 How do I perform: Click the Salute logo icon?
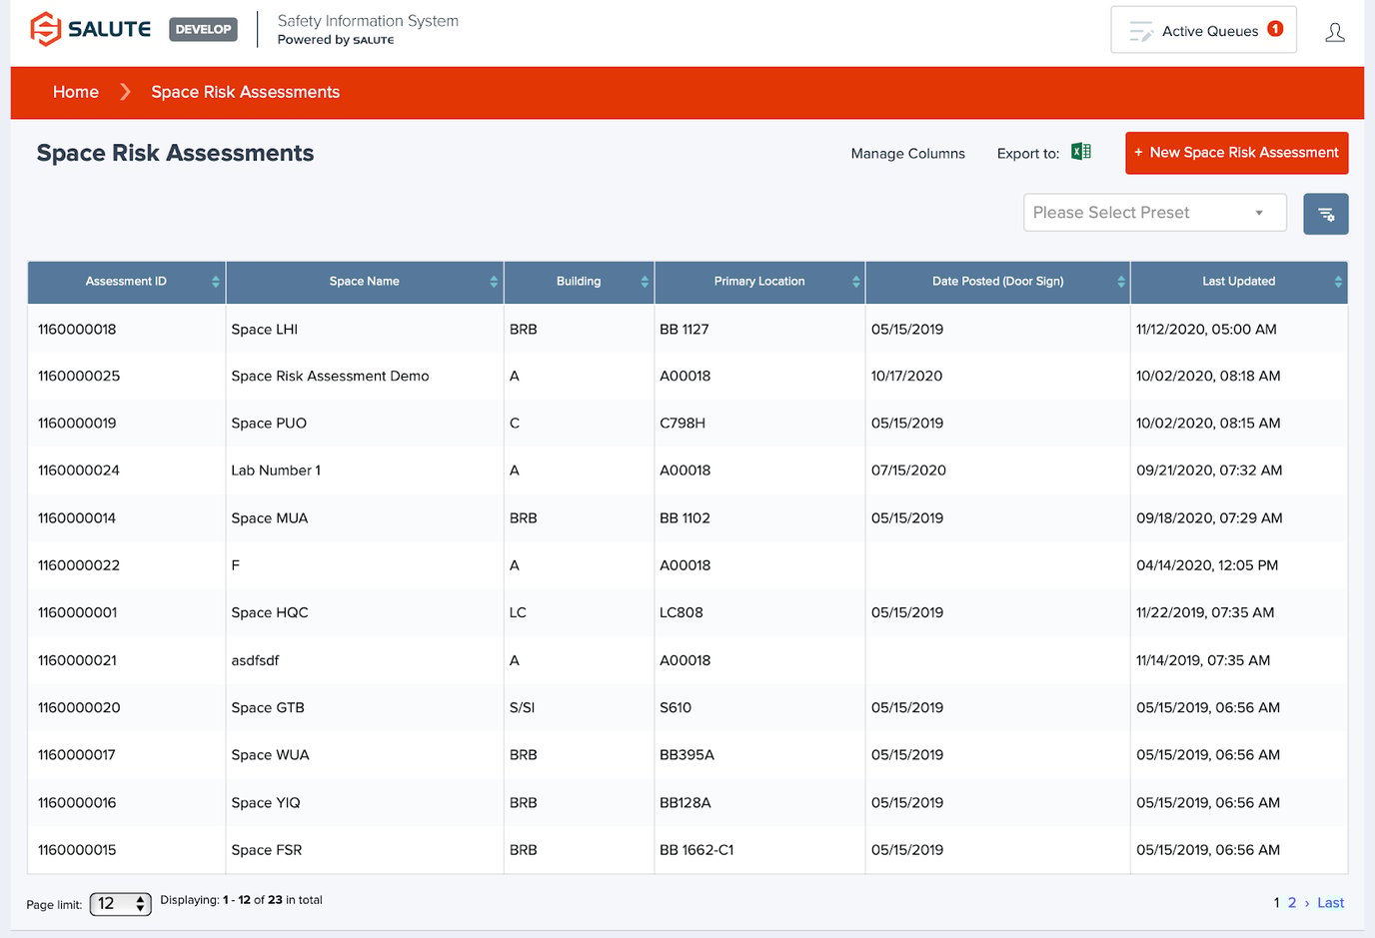46,29
